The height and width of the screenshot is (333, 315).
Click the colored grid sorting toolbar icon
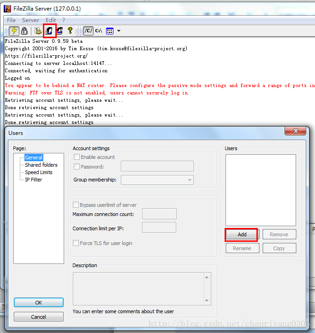point(110,31)
